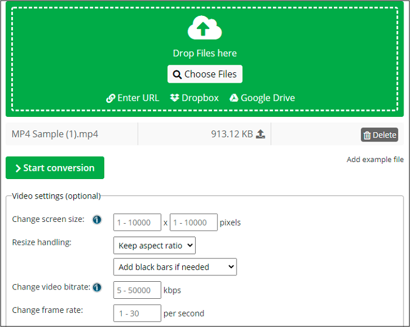The image size is (410, 327).
Task: Click the screen width pixels field
Action: click(137, 223)
